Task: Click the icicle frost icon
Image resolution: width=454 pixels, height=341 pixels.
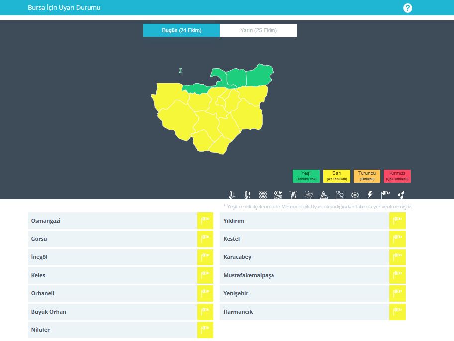Action: [293, 195]
